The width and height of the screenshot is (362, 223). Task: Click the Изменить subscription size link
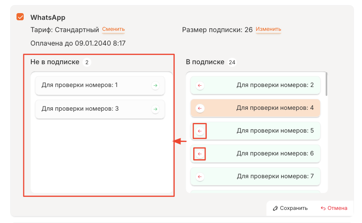point(268,29)
